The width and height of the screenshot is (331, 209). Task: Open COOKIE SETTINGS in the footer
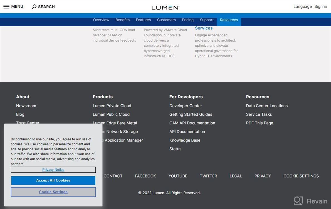pos(301,176)
